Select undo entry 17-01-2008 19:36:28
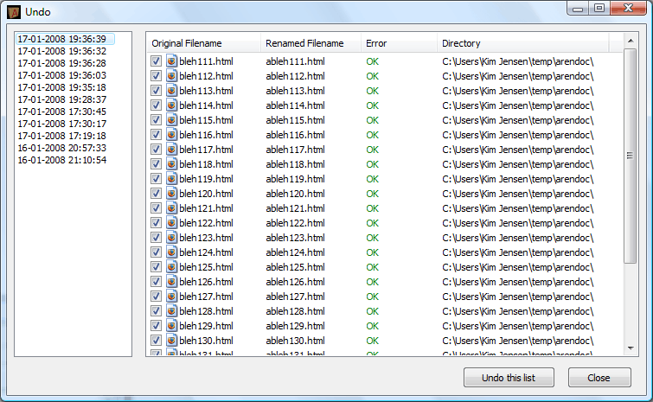The image size is (653, 402). [62, 63]
